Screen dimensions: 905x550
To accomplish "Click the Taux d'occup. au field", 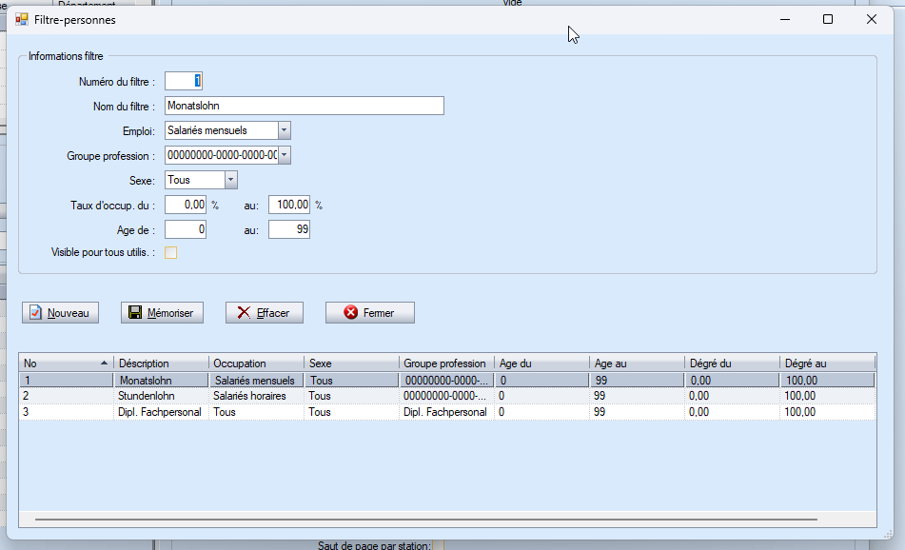I will coord(290,205).
